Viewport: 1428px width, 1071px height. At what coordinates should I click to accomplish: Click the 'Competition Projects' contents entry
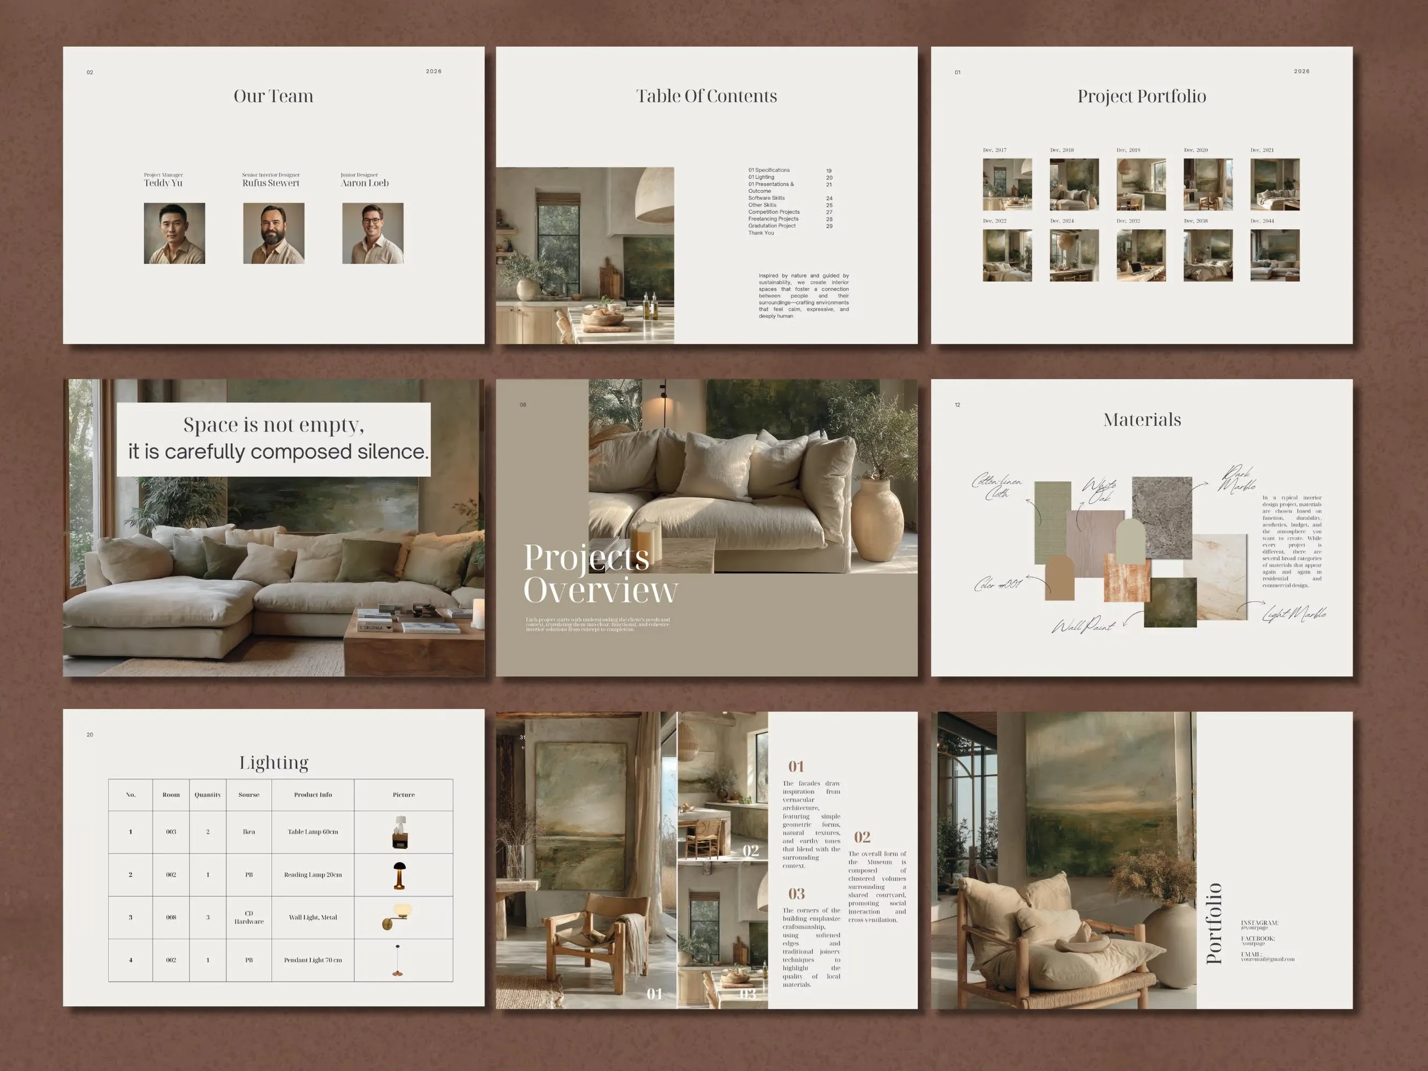tap(773, 212)
